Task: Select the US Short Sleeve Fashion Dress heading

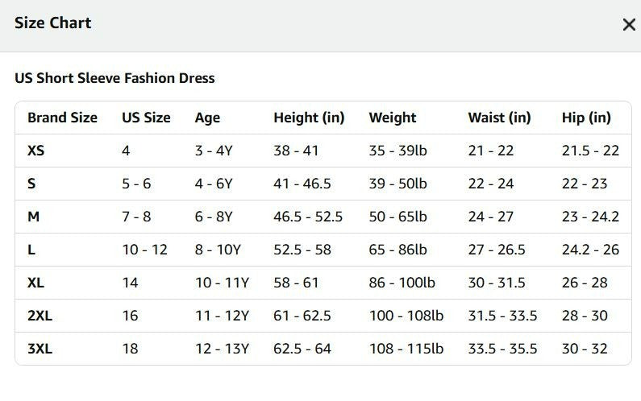Action: pyautogui.click(x=114, y=78)
